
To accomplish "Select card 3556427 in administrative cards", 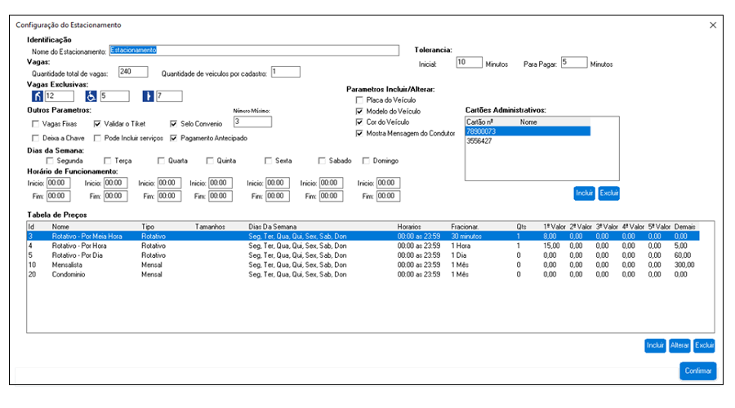I will (479, 140).
